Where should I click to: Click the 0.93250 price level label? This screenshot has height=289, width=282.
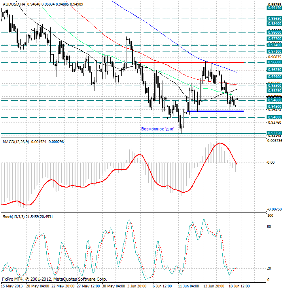pos(274,133)
